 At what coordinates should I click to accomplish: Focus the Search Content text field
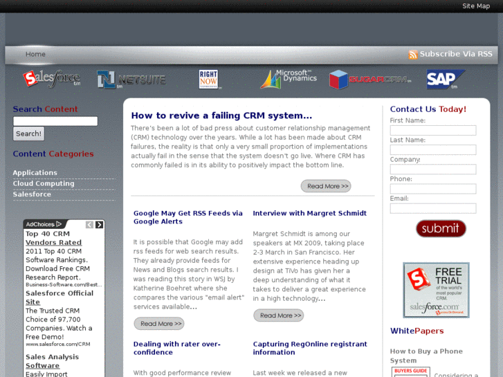pos(55,121)
